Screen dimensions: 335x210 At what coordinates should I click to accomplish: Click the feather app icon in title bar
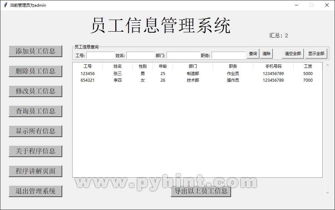click(6, 5)
